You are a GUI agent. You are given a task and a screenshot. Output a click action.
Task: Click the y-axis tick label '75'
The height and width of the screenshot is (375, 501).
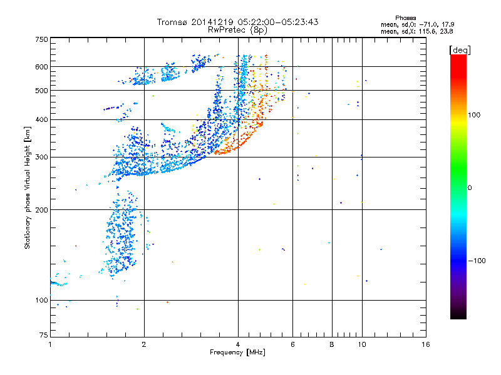tap(44, 335)
